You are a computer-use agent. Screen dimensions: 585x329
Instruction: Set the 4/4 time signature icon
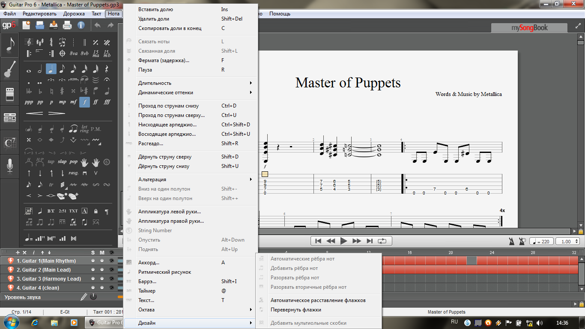[x=51, y=42]
